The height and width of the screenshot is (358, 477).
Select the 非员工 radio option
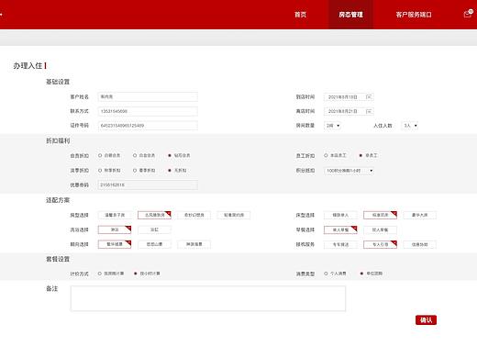(x=368, y=155)
